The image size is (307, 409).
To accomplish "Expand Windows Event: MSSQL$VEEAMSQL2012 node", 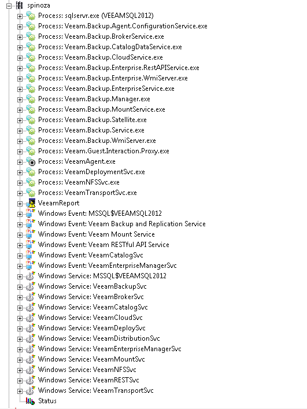I will 20,214.
